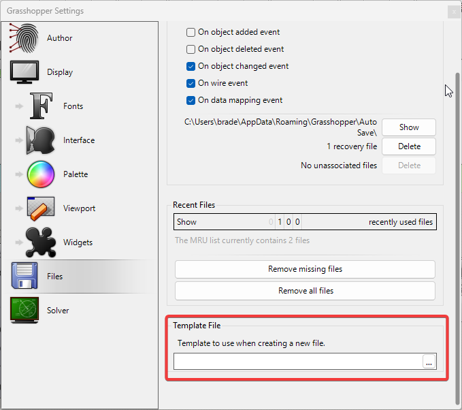Open the Fonts letter F icon
The image size is (462, 410).
click(x=41, y=106)
